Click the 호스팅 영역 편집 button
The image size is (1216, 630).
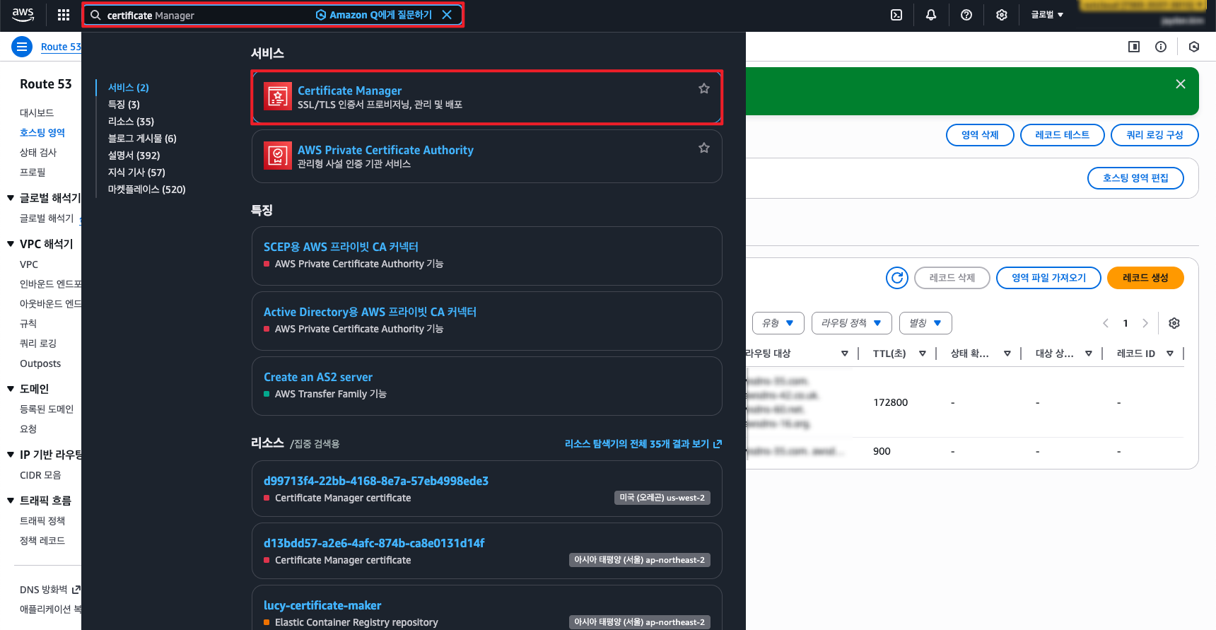coord(1135,178)
